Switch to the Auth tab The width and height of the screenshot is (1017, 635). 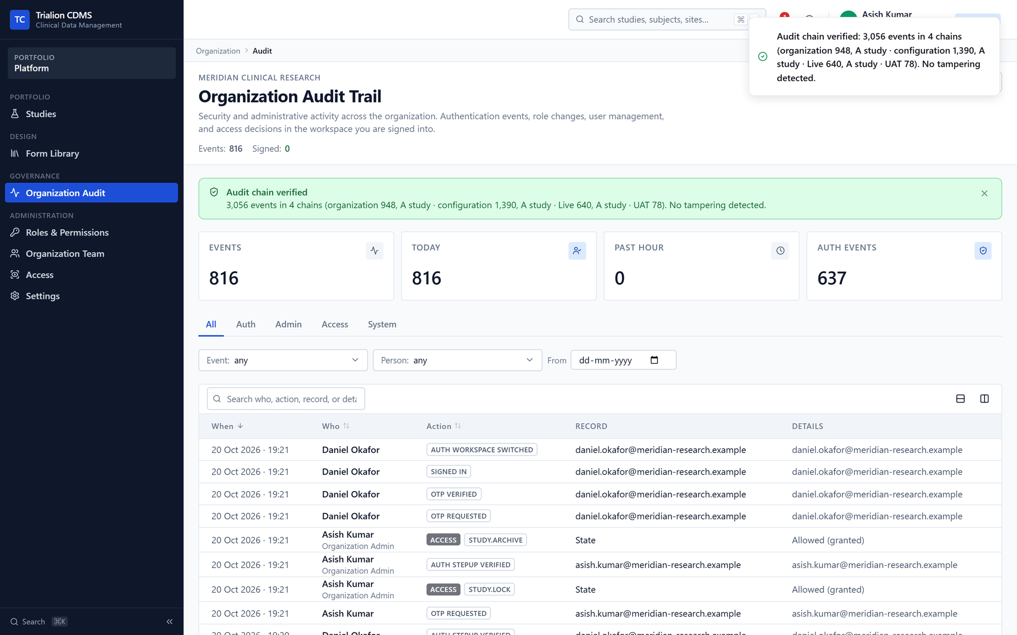246,324
